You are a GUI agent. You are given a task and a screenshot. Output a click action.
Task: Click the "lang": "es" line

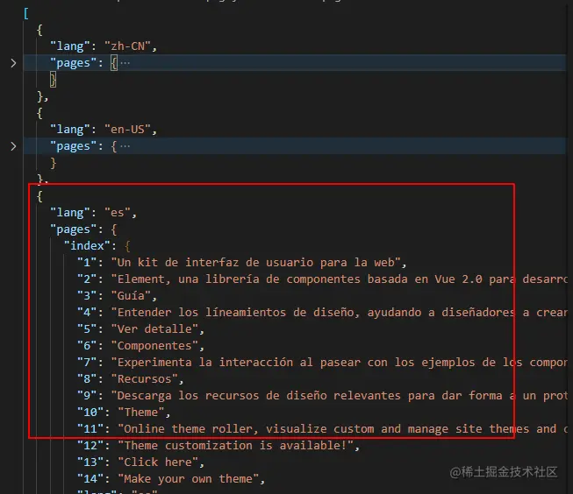[x=94, y=213]
